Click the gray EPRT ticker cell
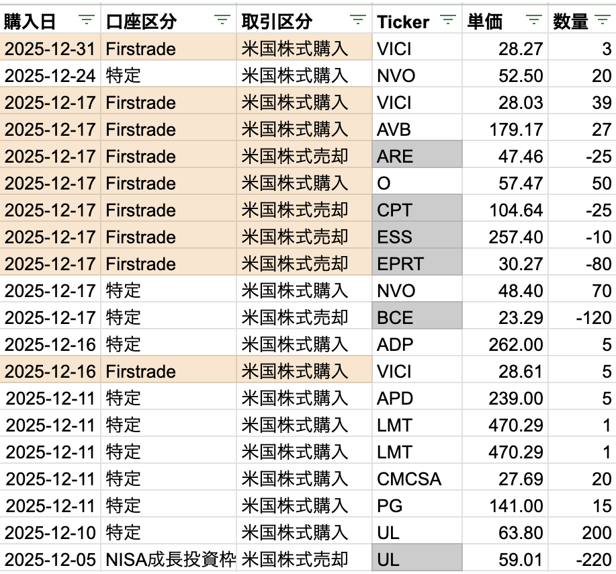Image resolution: width=616 pixels, height=574 pixels. point(416,263)
